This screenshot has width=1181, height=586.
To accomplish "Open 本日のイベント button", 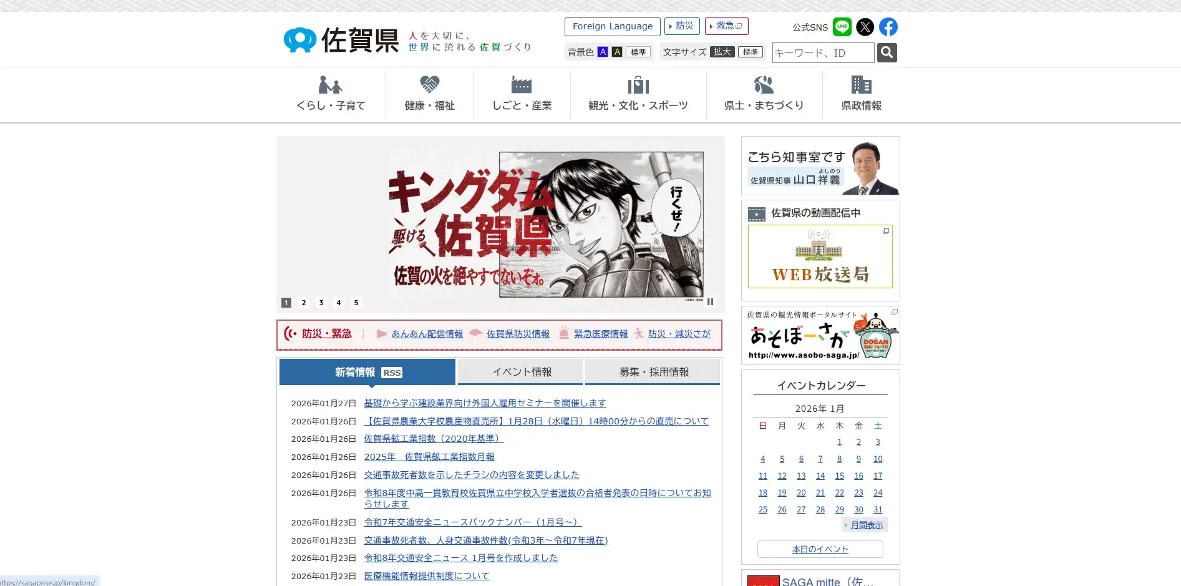I will [820, 549].
